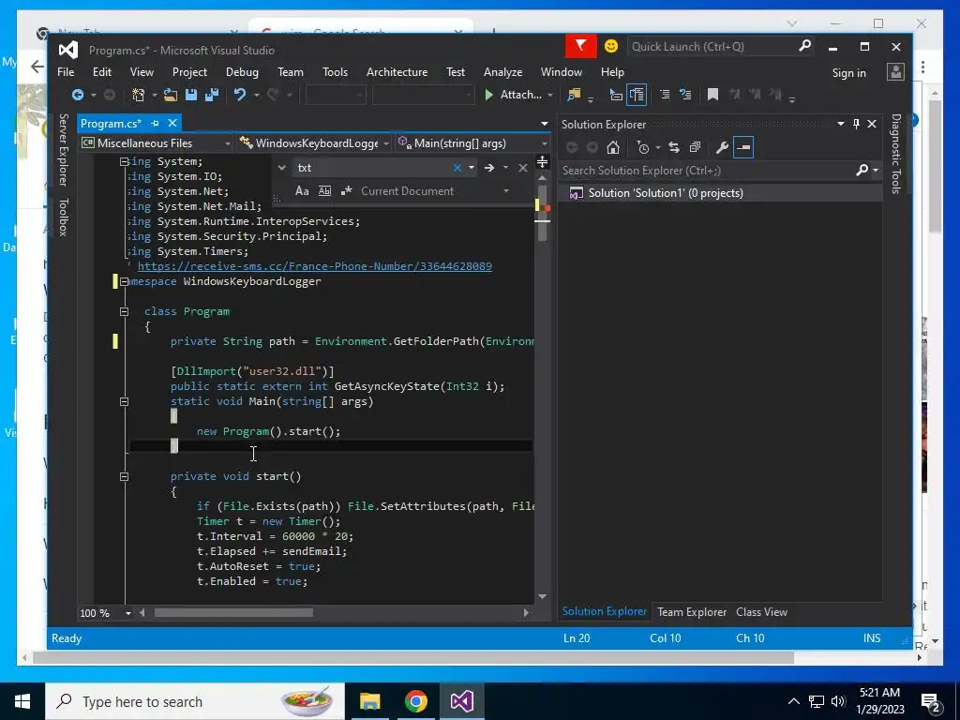Open the Main(string[] args) member dropdown

pos(545,143)
